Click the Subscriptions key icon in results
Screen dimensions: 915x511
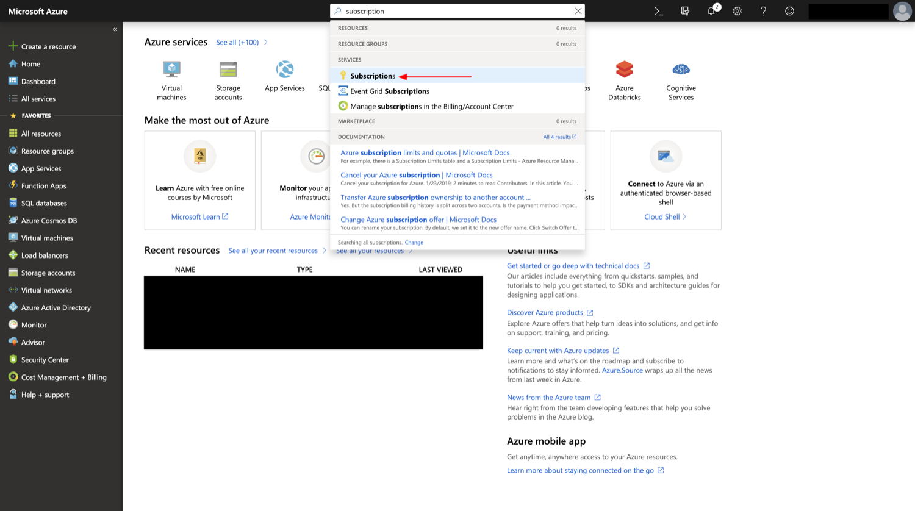343,76
